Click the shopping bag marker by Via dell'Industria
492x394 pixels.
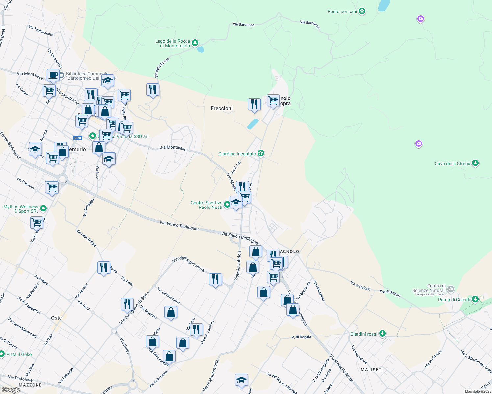(x=171, y=312)
